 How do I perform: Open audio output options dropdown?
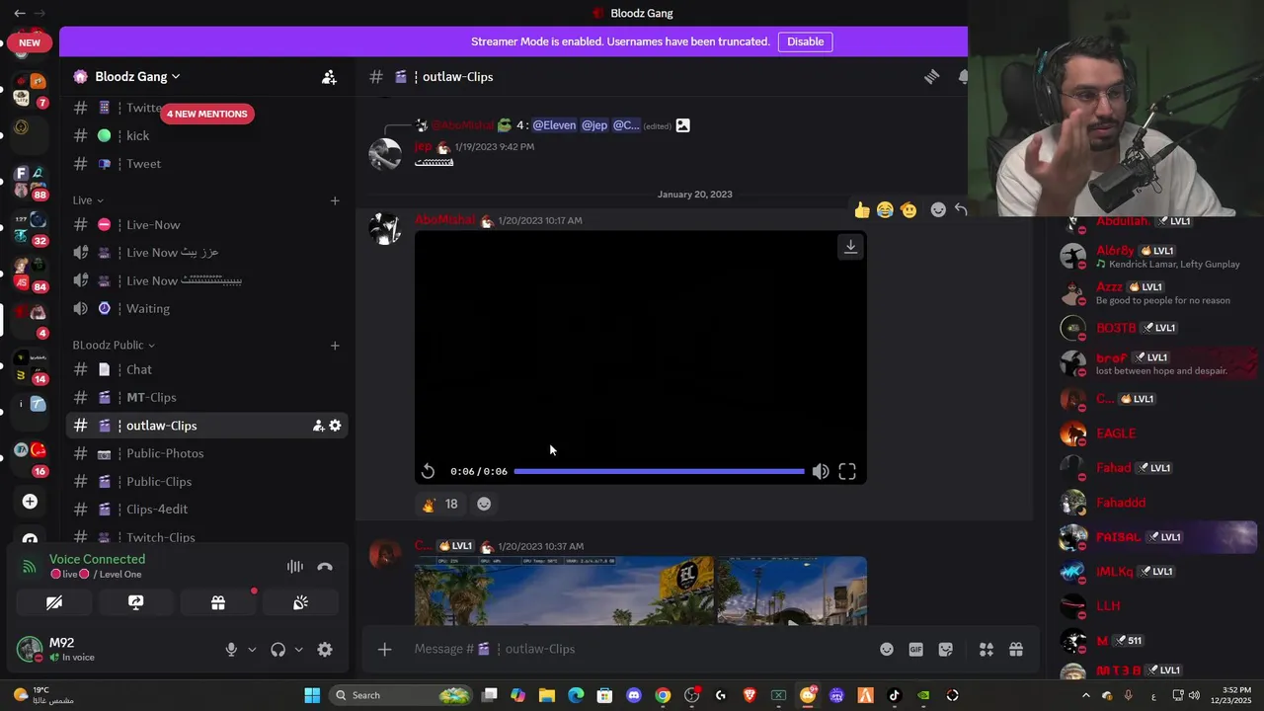tap(299, 650)
